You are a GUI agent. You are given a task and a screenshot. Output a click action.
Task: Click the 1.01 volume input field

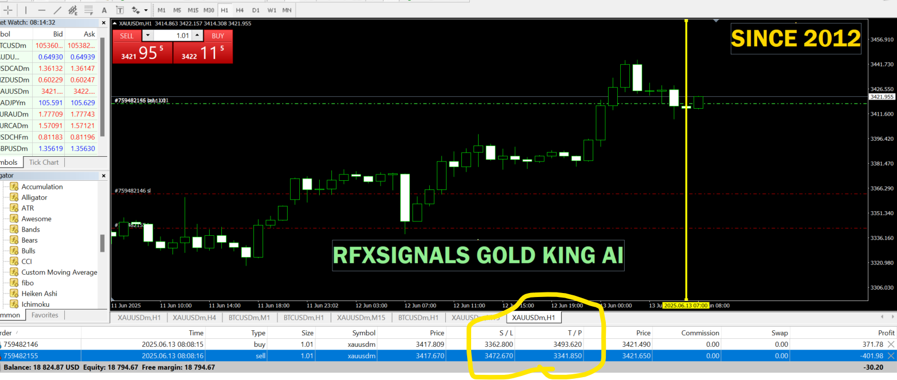(172, 35)
